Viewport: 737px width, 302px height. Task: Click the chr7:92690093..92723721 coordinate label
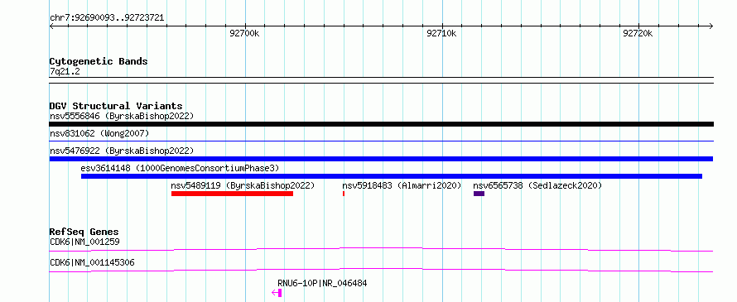pyautogui.click(x=107, y=18)
